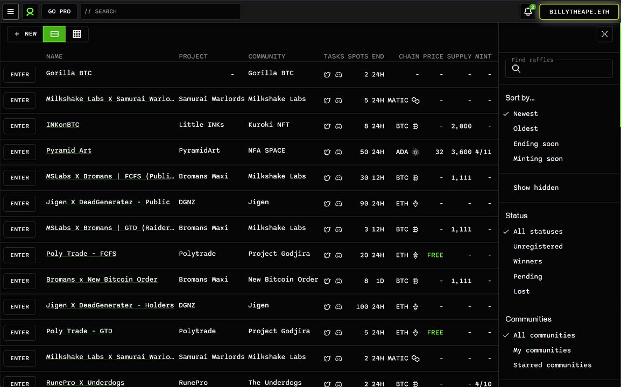Viewport: 621px width, 387px height.
Task: Click Twitter icon in RunePro X Underdogs row
Action: 327,384
